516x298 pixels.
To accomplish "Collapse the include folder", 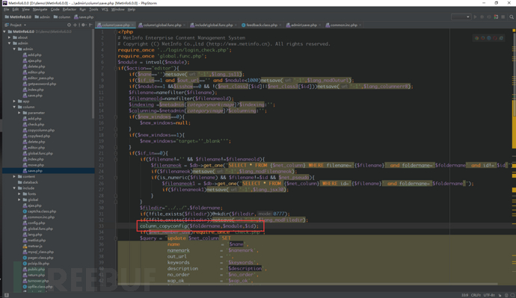I will click(14, 188).
